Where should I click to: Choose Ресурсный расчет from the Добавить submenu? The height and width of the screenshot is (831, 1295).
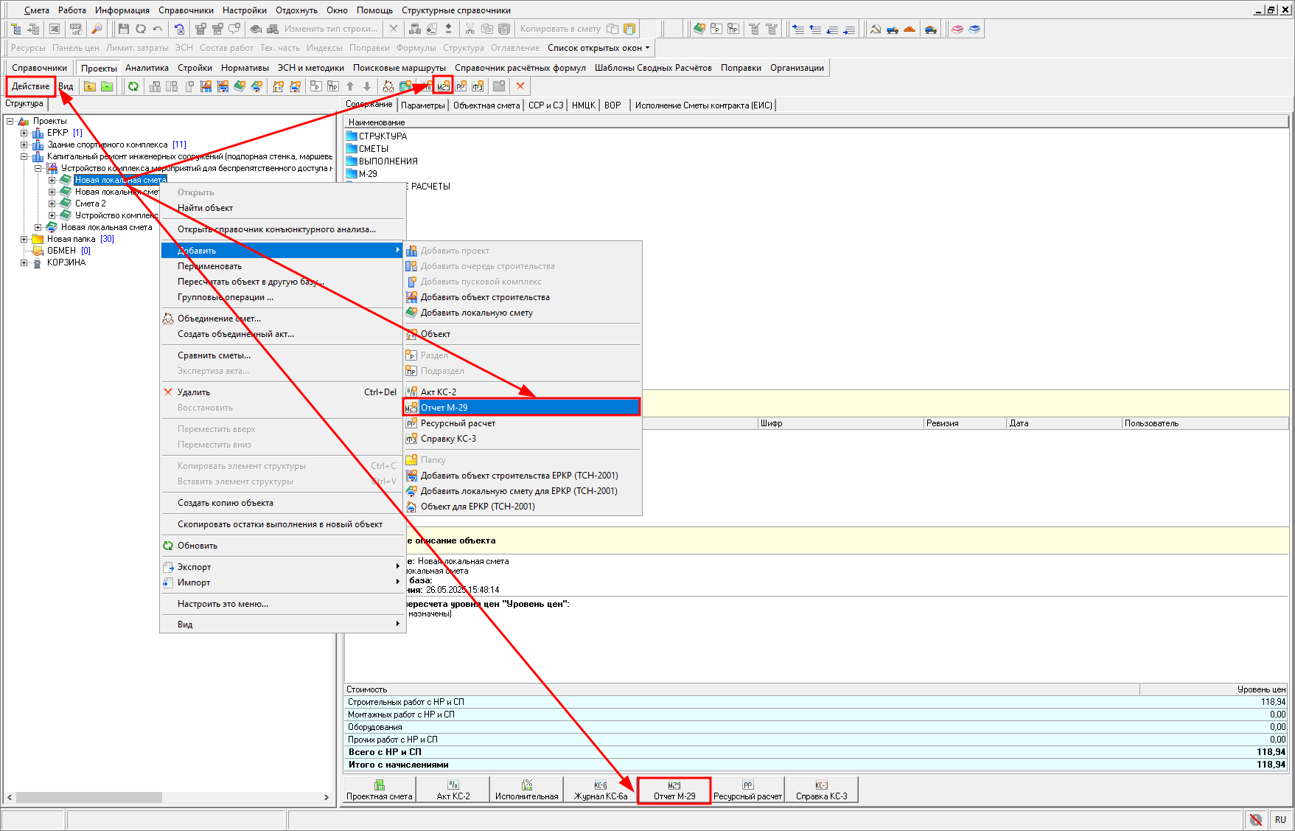coord(458,423)
